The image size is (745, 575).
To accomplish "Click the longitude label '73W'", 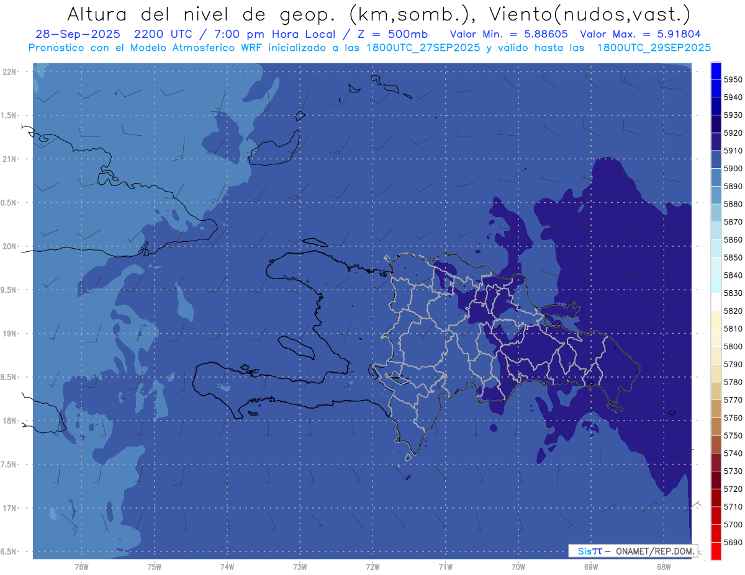I will pyautogui.click(x=300, y=567).
